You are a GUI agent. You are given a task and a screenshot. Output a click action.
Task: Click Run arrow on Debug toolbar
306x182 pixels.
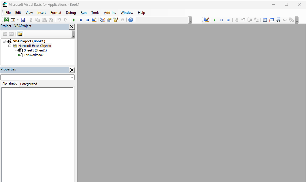(215, 20)
